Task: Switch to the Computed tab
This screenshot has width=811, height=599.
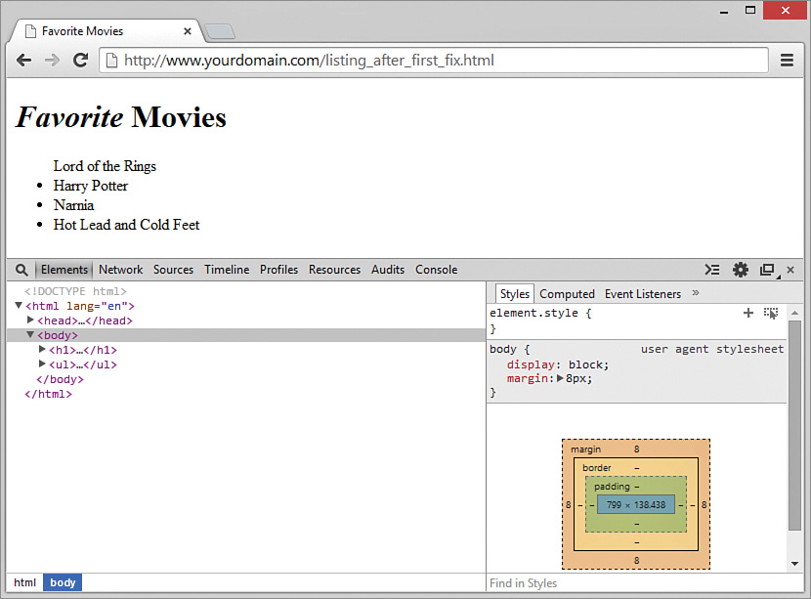Action: 567,293
